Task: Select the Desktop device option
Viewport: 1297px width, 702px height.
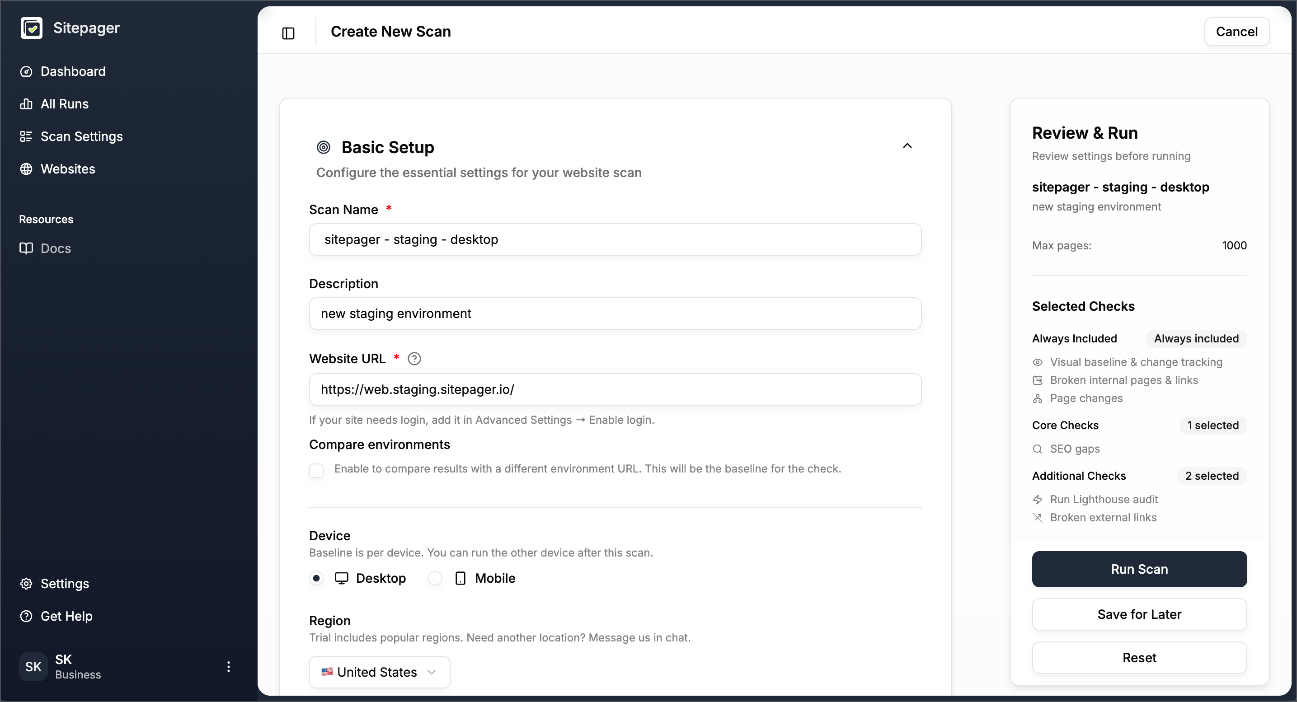Action: coord(317,578)
